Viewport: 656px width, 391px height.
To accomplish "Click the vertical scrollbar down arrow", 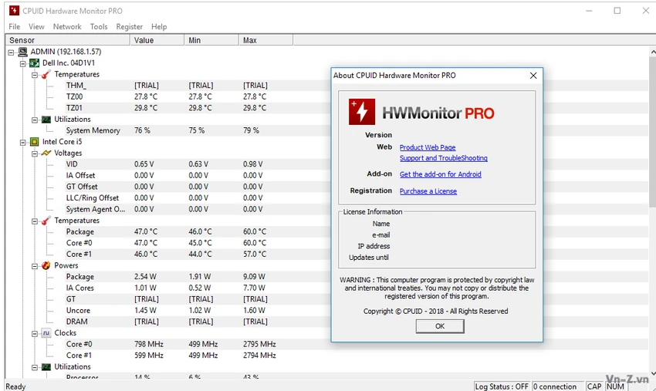I will tap(652, 373).
